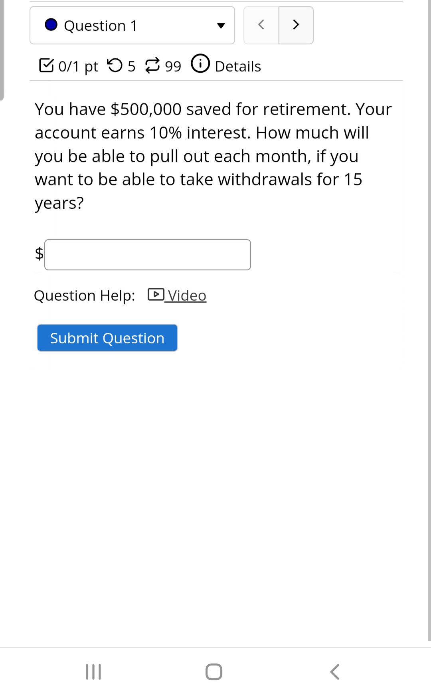This screenshot has width=431, height=697.
Task: Click the Details label text
Action: point(237,66)
